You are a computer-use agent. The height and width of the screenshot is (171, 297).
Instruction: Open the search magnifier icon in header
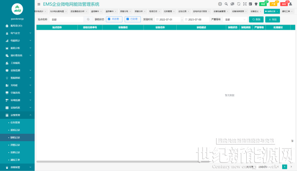click(x=226, y=4)
